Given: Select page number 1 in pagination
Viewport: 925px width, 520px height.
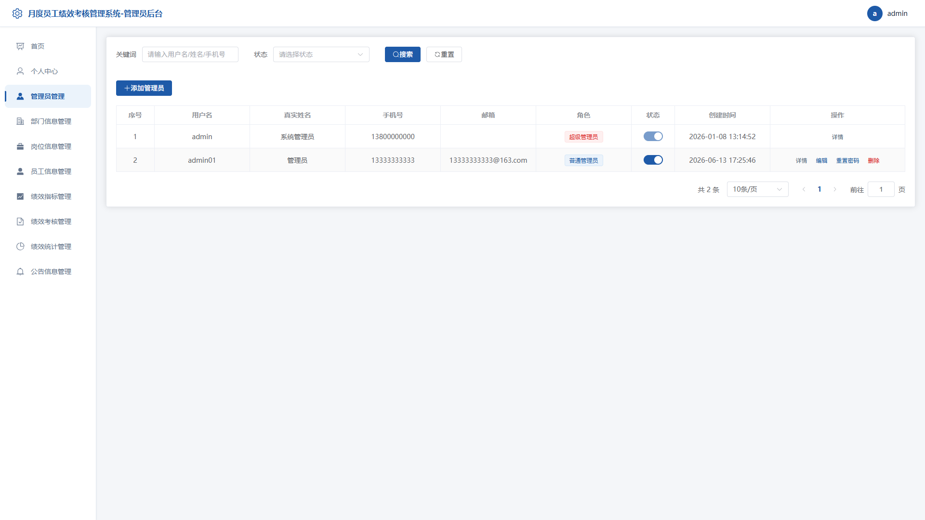Looking at the screenshot, I should [819, 189].
